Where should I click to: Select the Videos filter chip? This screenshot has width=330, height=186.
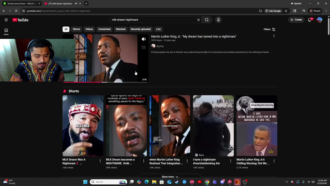click(x=89, y=29)
